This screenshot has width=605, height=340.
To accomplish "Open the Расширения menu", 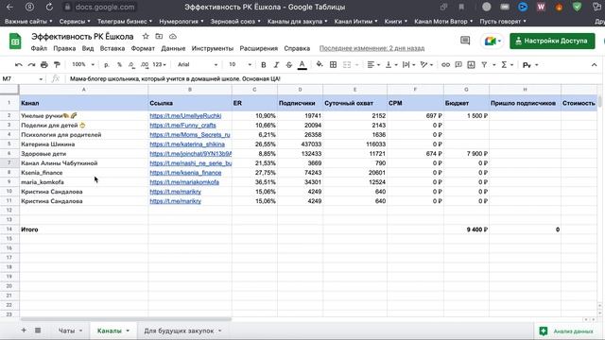I will 258,48.
